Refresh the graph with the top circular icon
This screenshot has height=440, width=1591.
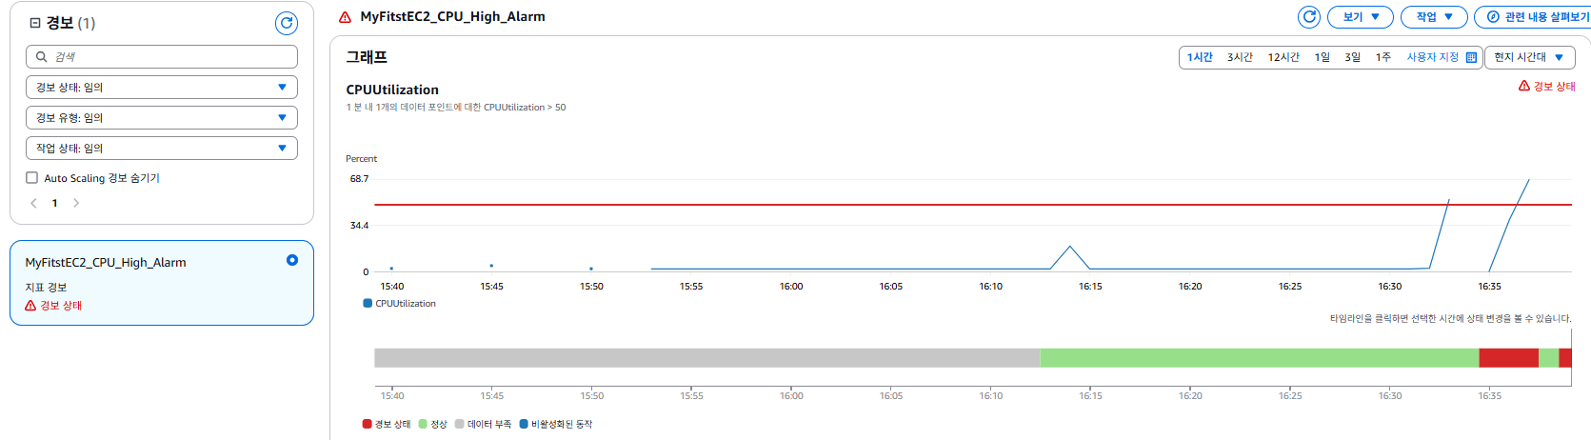coord(1309,17)
